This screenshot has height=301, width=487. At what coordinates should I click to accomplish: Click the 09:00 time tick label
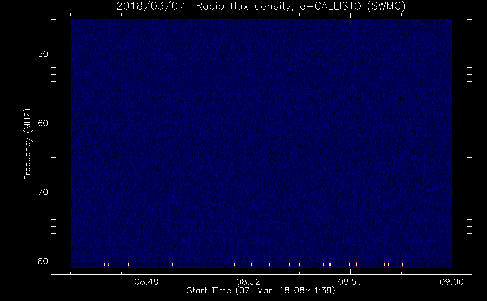tap(452, 282)
